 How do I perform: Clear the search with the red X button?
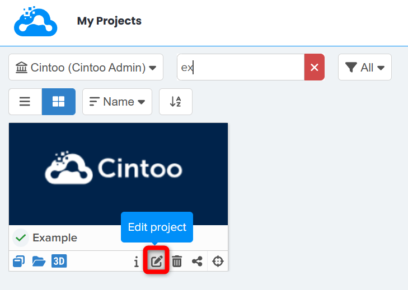[315, 67]
